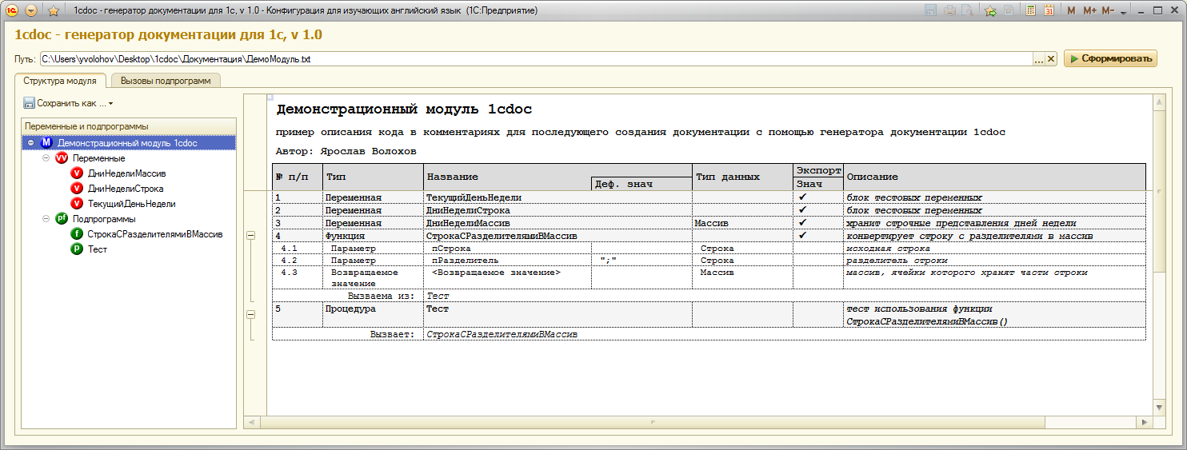Click the Print preview icon with magnifier
Viewport: 1187px width, 450px height.
[967, 11]
